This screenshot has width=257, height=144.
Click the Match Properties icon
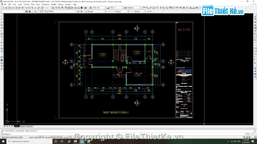[x=36, y=8]
